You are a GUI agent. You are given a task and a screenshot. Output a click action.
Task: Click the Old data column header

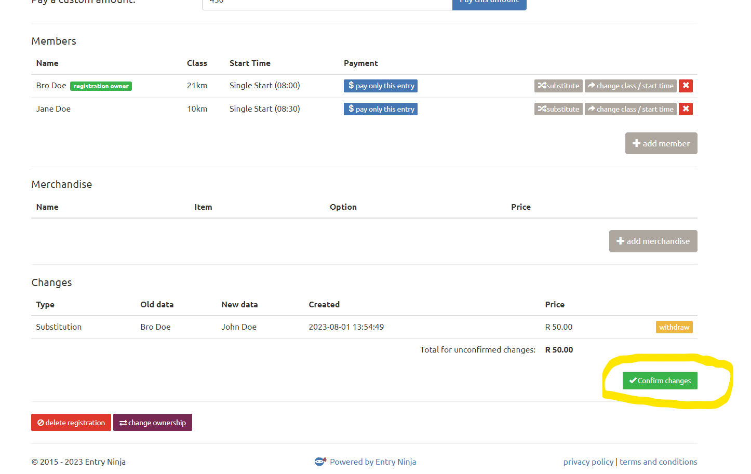pyautogui.click(x=157, y=305)
